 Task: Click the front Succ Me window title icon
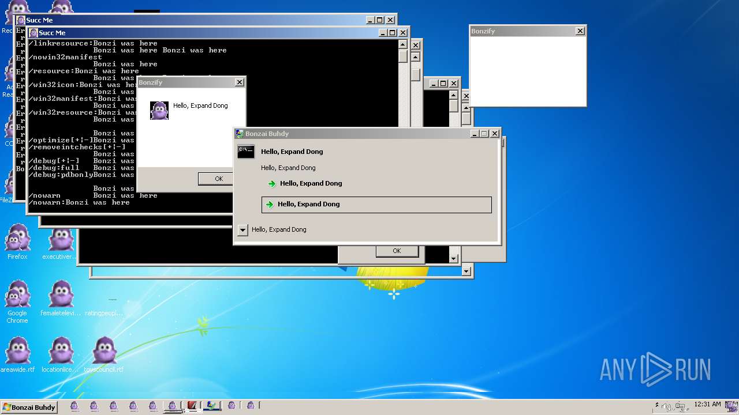point(33,33)
